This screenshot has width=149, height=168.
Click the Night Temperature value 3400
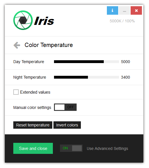[x=126, y=77]
